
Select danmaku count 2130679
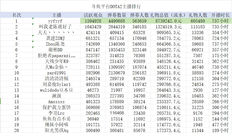click(117, 73)
